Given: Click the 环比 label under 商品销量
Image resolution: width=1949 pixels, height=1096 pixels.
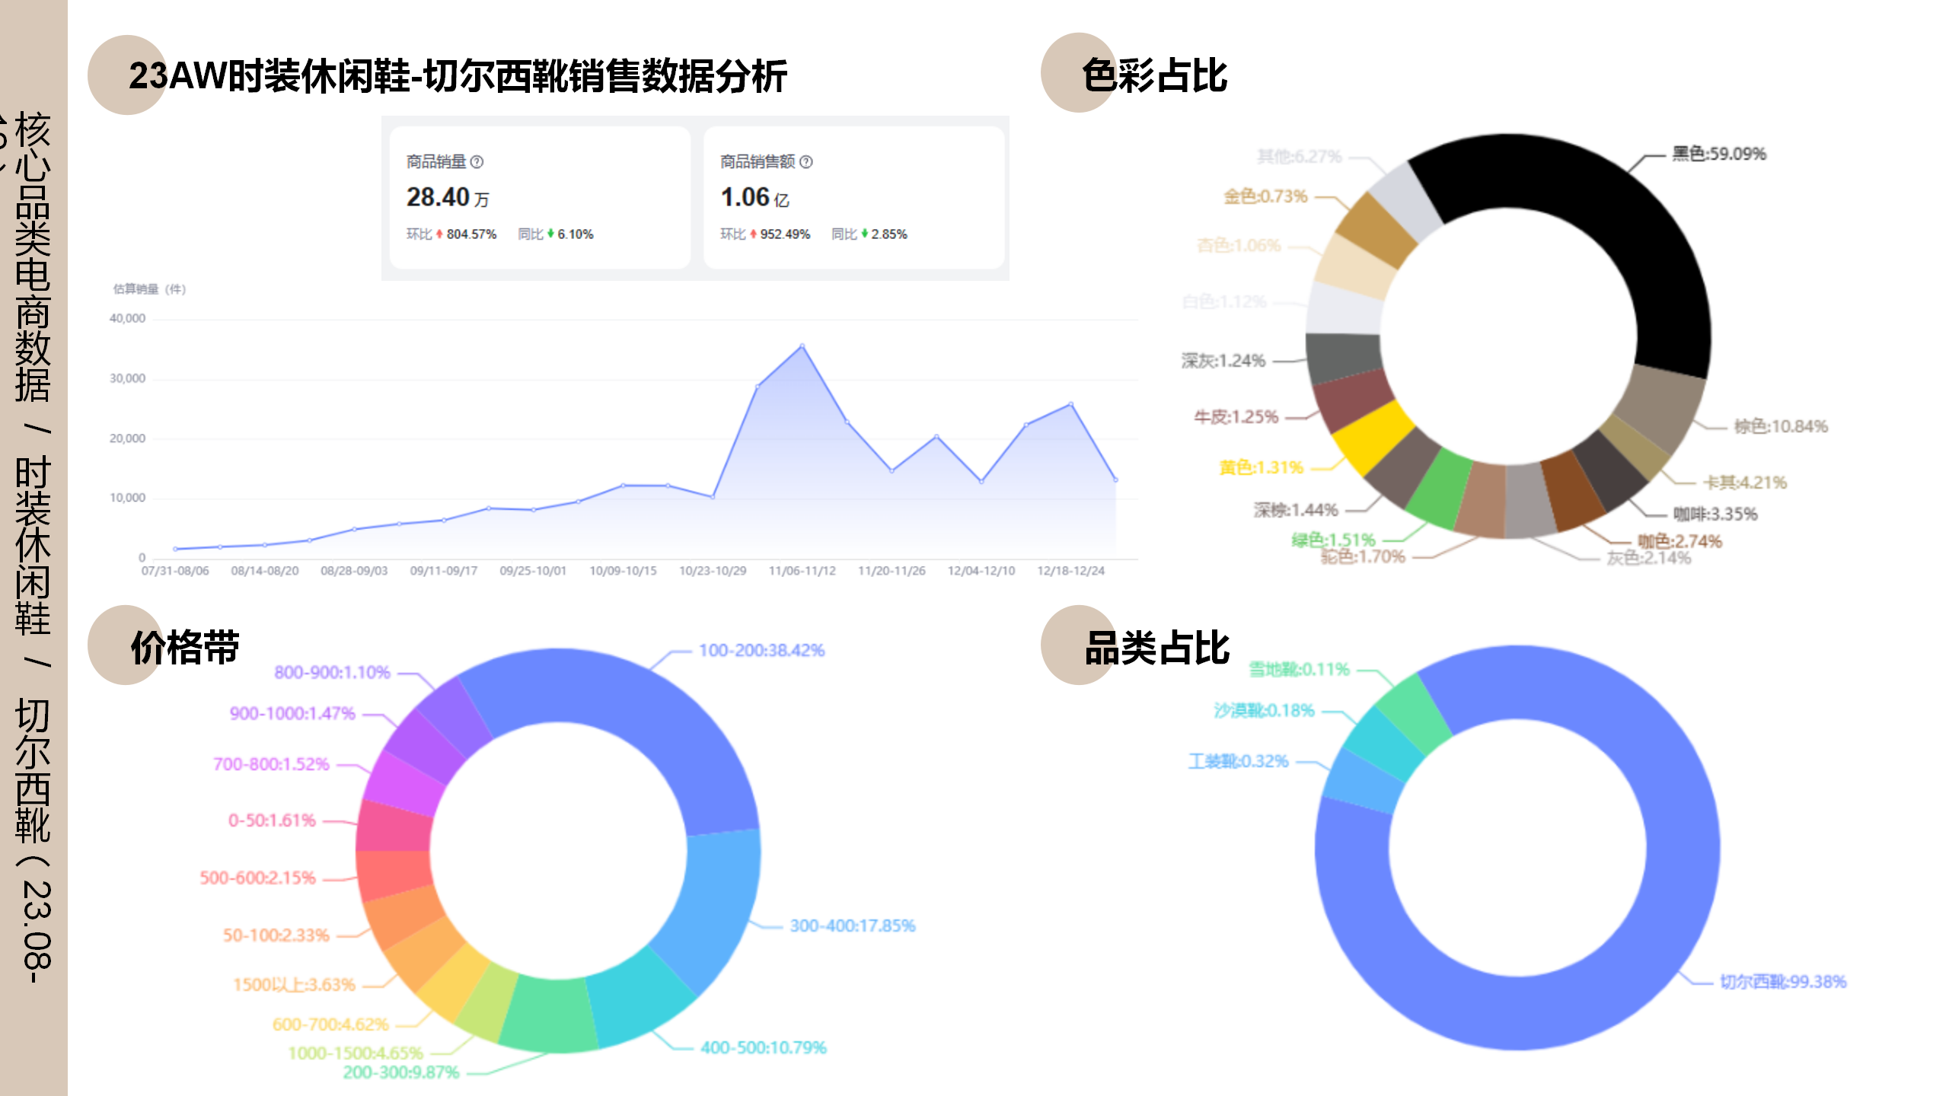Looking at the screenshot, I should [419, 234].
